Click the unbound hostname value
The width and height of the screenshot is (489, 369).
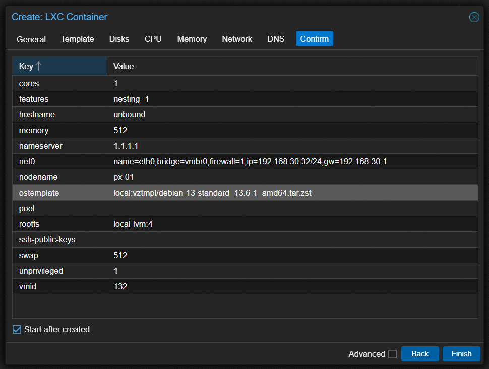click(x=129, y=114)
